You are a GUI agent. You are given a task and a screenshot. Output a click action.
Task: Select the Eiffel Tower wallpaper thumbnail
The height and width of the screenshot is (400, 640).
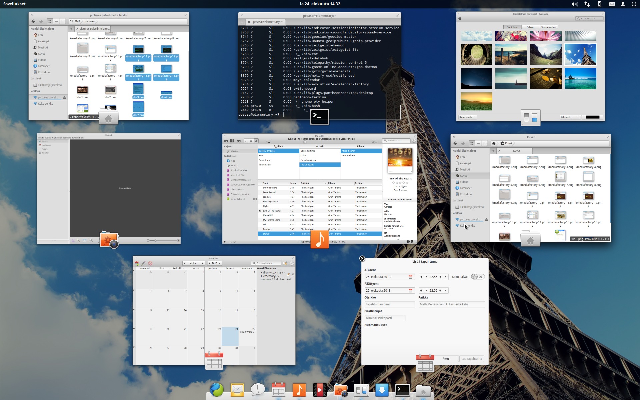[x=580, y=54]
